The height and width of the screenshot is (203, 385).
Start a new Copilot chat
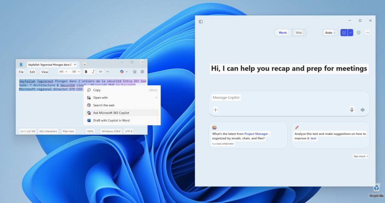click(x=344, y=33)
